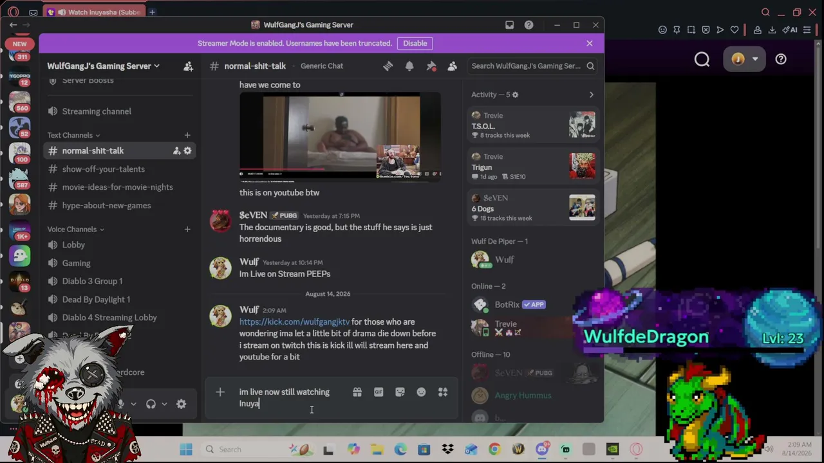824x463 pixels.
Task: Open normal-shit-talk channel settings gear
Action: coord(187,150)
